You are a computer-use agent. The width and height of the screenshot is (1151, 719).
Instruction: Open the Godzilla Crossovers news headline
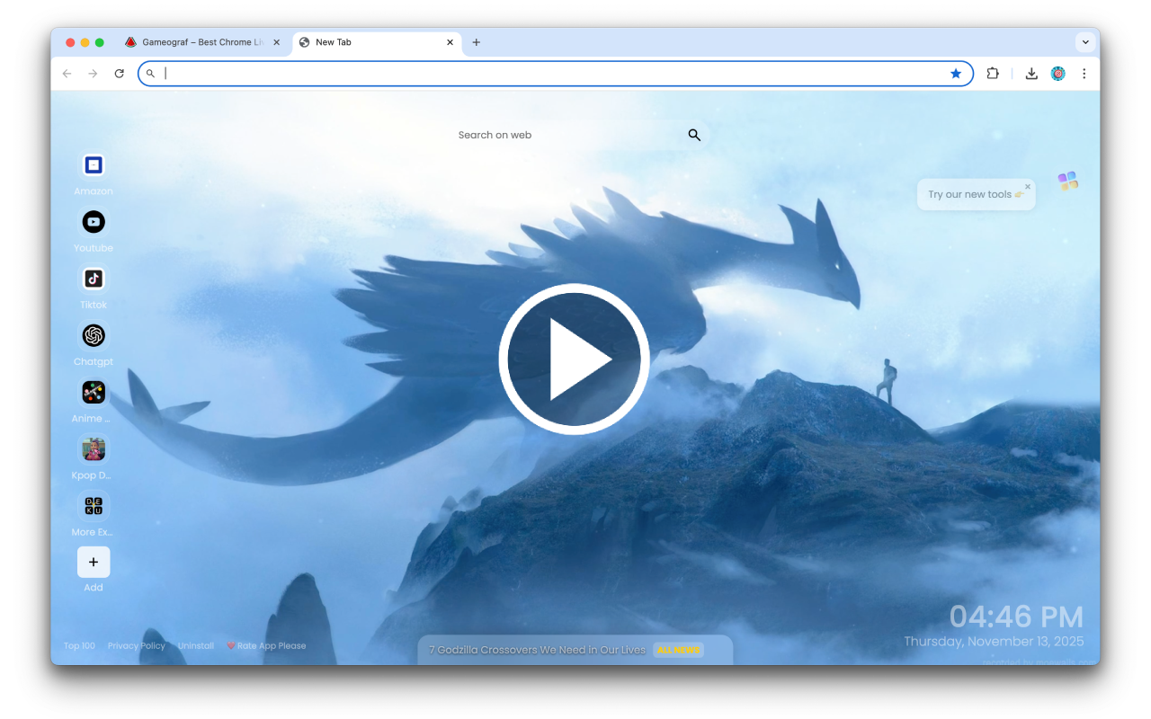pyautogui.click(x=537, y=650)
